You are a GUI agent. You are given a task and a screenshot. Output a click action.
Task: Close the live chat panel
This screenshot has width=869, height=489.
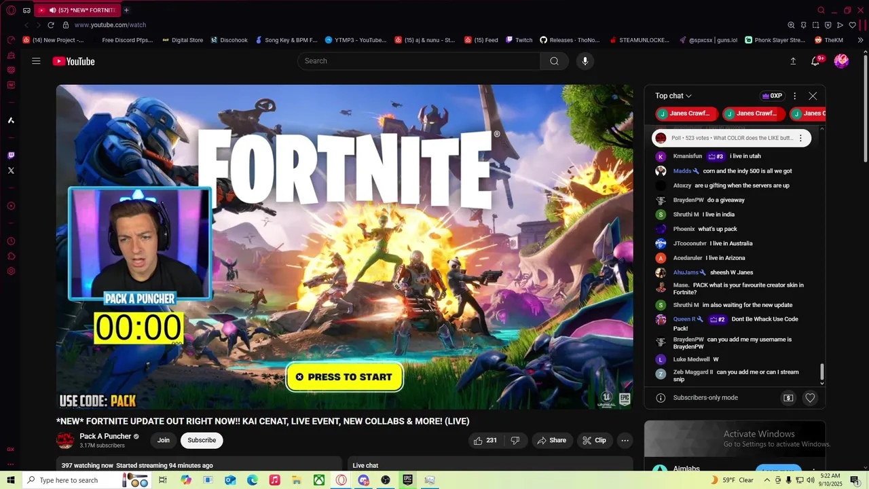(813, 96)
